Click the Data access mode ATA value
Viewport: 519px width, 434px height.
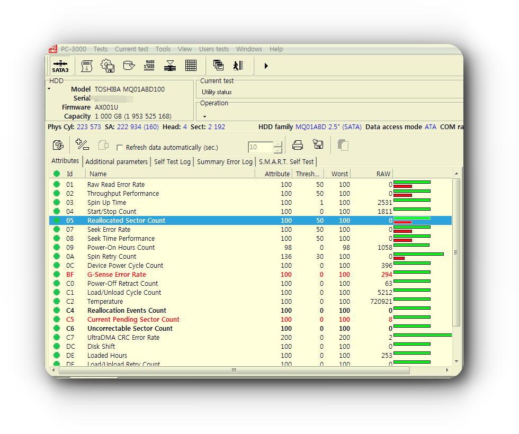coord(430,127)
